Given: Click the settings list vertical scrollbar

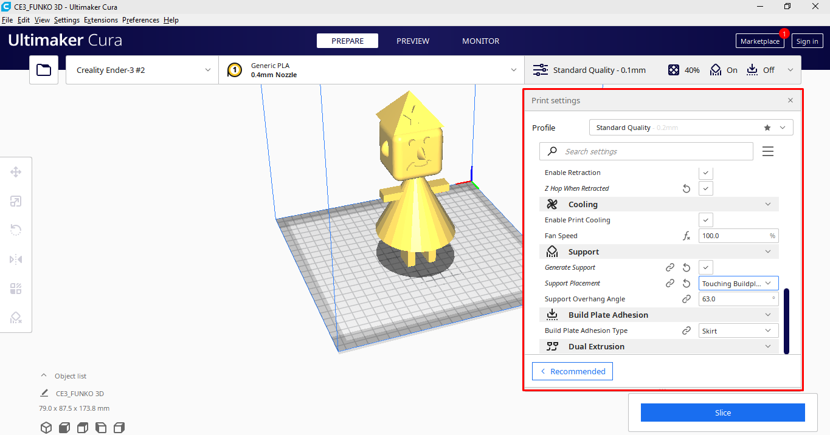Looking at the screenshot, I should (x=786, y=321).
